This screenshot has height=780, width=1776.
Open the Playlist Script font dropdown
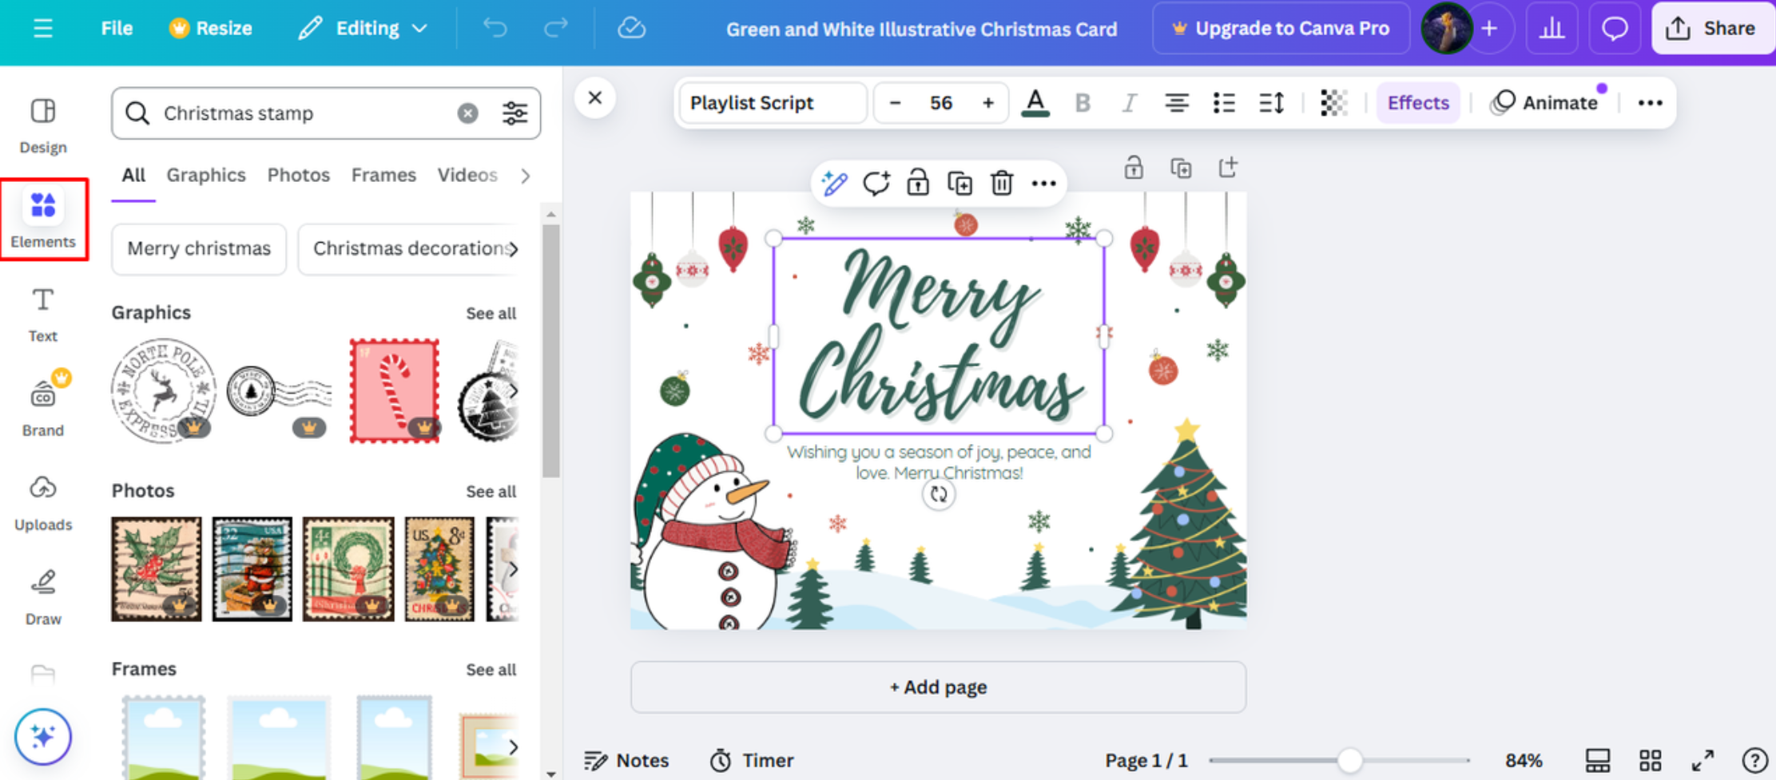(x=772, y=102)
